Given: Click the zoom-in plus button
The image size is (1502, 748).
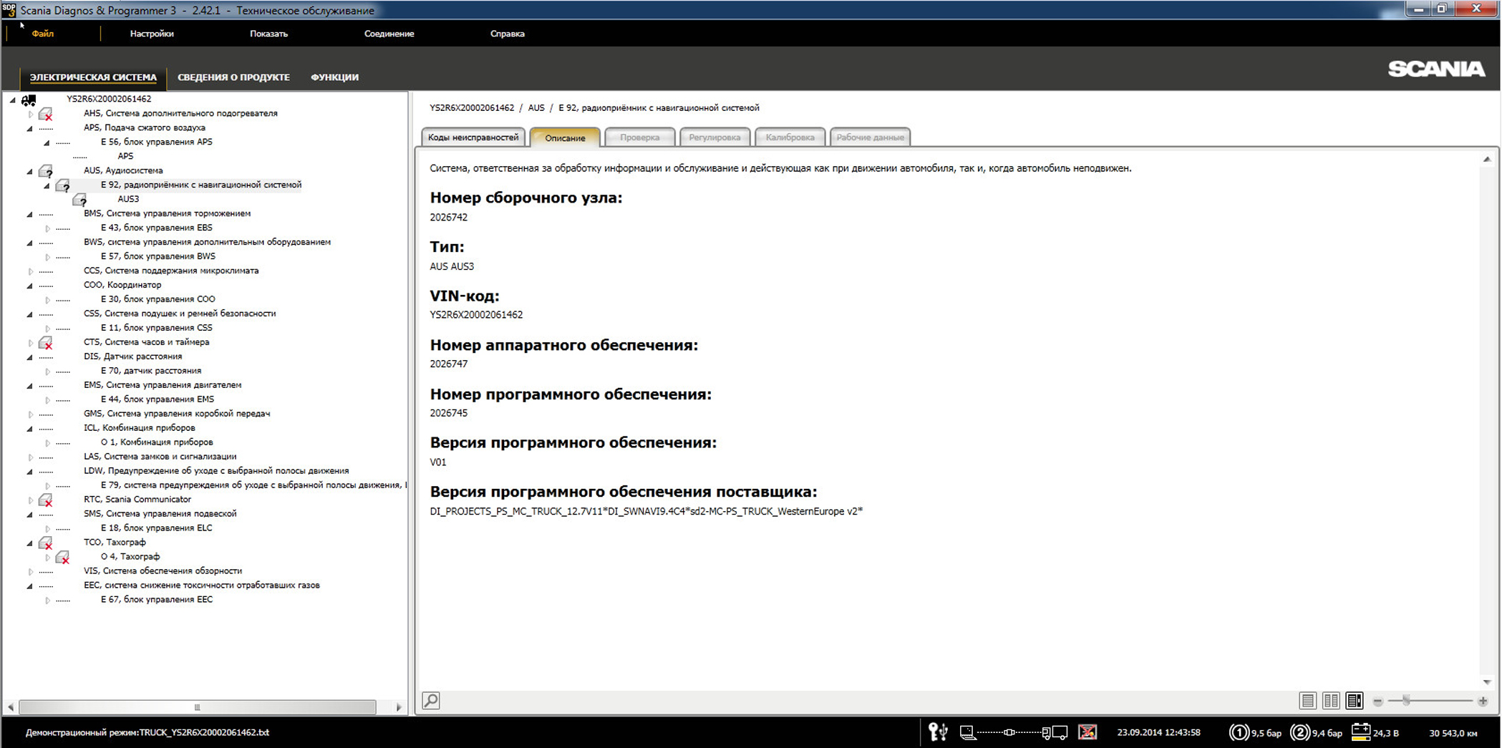Looking at the screenshot, I should [x=1483, y=701].
